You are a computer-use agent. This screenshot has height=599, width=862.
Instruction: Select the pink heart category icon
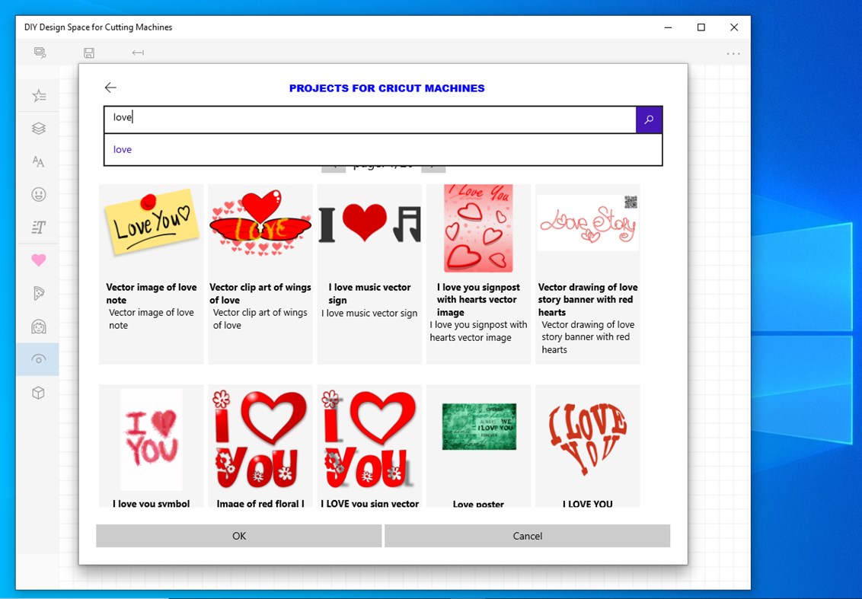[38, 260]
